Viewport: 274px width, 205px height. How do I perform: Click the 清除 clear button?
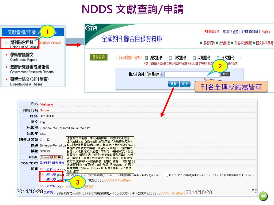185,84
